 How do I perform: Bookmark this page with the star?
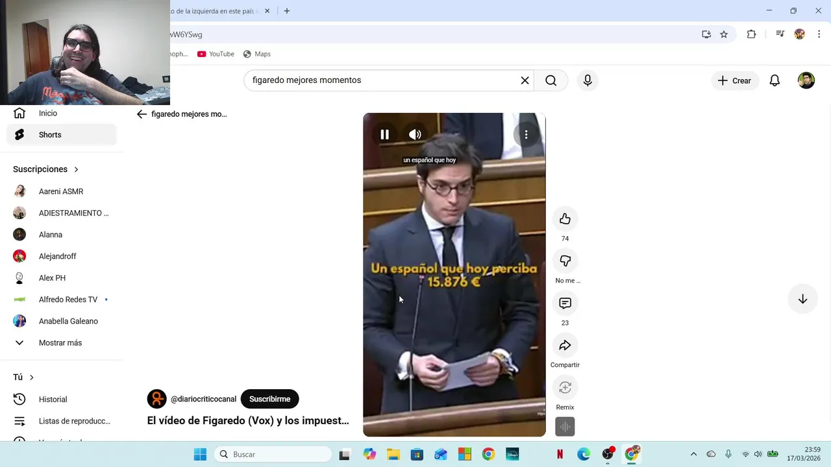pyautogui.click(x=724, y=34)
